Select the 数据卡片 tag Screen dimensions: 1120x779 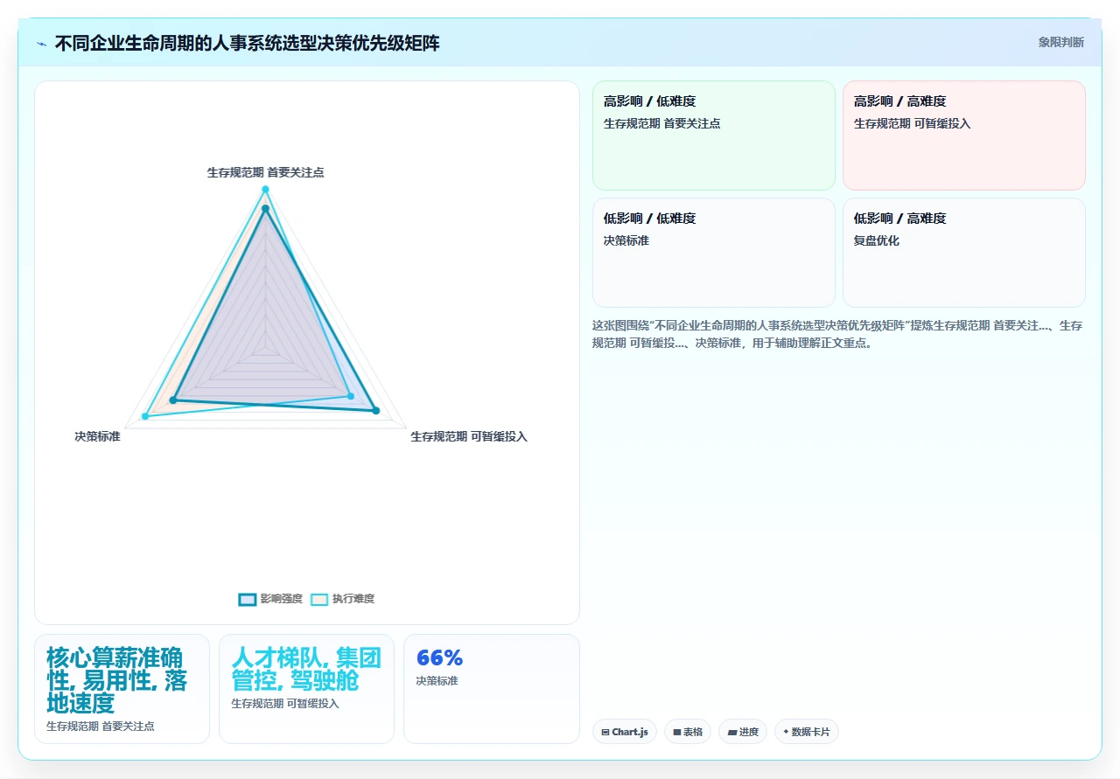point(807,732)
